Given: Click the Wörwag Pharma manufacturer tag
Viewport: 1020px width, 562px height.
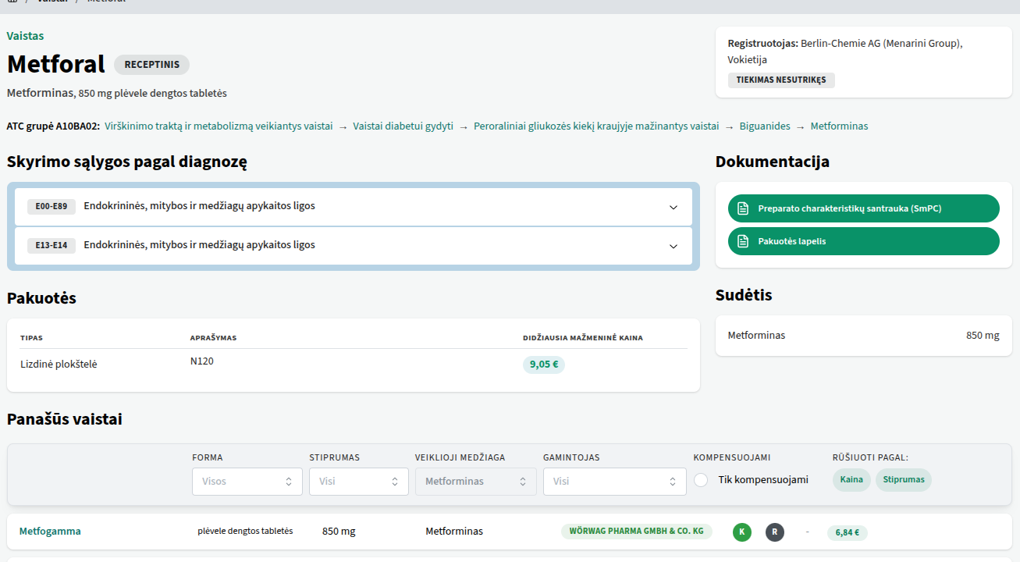Looking at the screenshot, I should pos(636,532).
